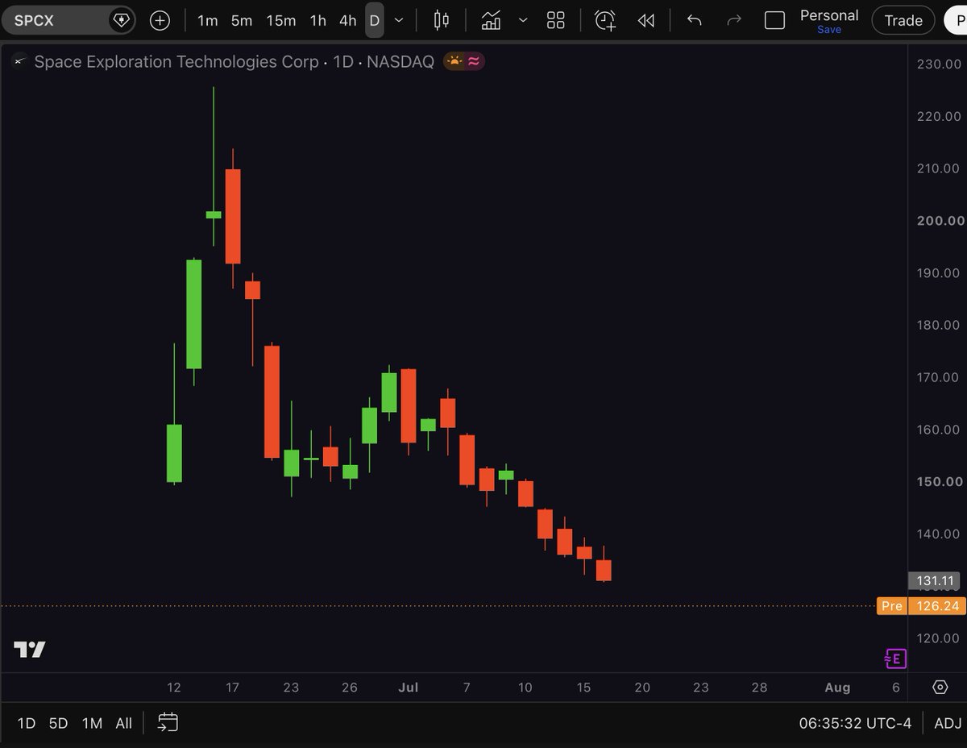967x748 pixels.
Task: Click the Aug label on time axis
Action: (837, 688)
